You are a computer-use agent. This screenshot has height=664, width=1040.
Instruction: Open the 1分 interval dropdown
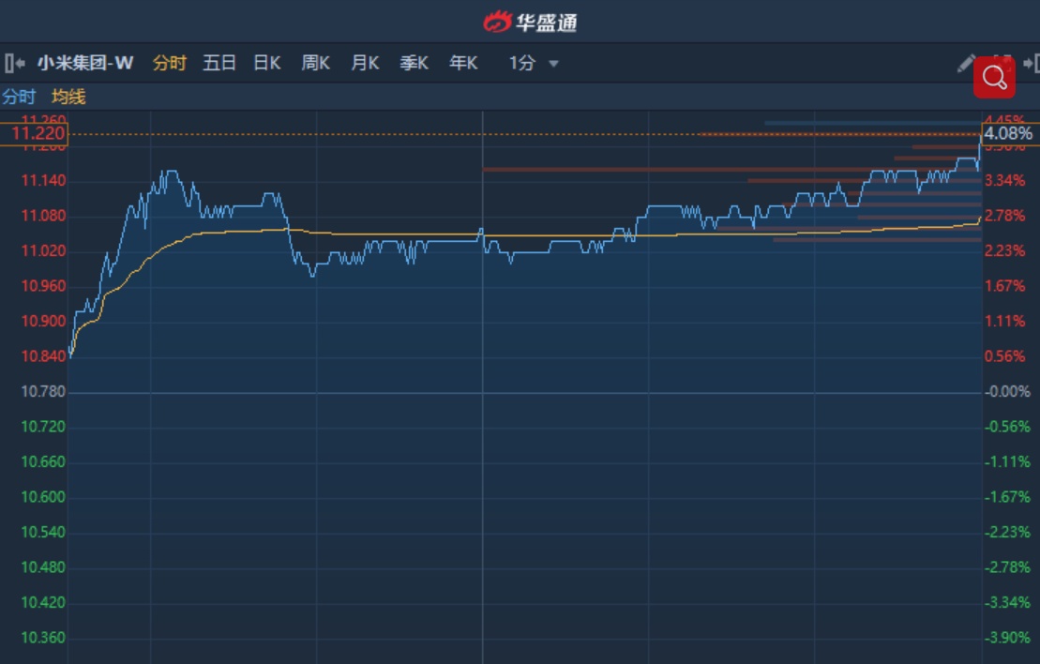[534, 64]
